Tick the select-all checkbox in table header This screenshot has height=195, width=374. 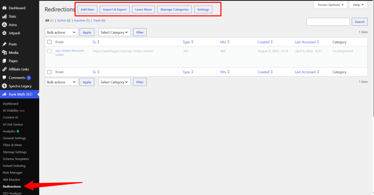pos(49,42)
